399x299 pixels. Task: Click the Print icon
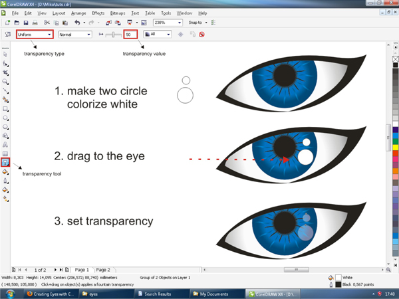(35, 23)
